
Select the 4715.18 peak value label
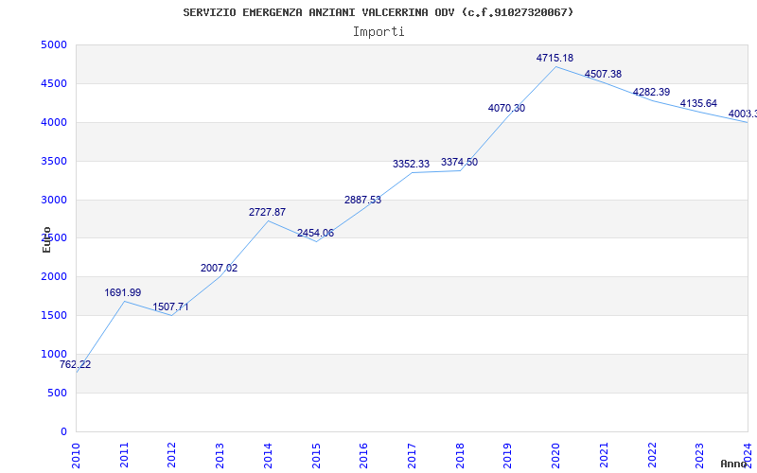pyautogui.click(x=555, y=58)
